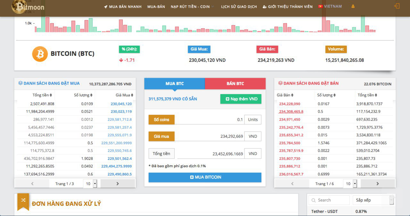Open Lịch sử giao dịch menu item
The image size is (410, 216).
pos(239,7)
